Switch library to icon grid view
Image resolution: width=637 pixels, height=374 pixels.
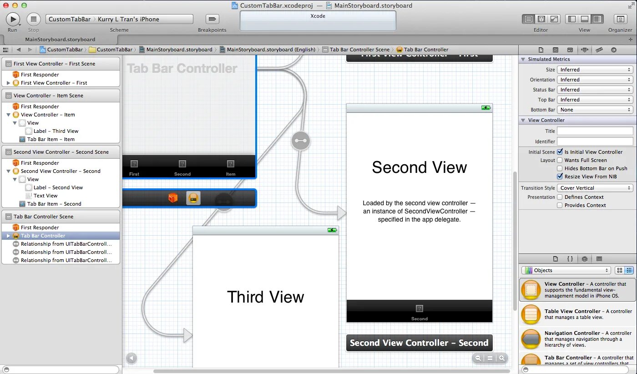pos(619,270)
